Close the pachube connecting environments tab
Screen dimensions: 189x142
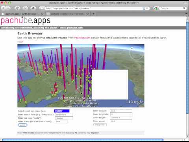pos(88,14)
